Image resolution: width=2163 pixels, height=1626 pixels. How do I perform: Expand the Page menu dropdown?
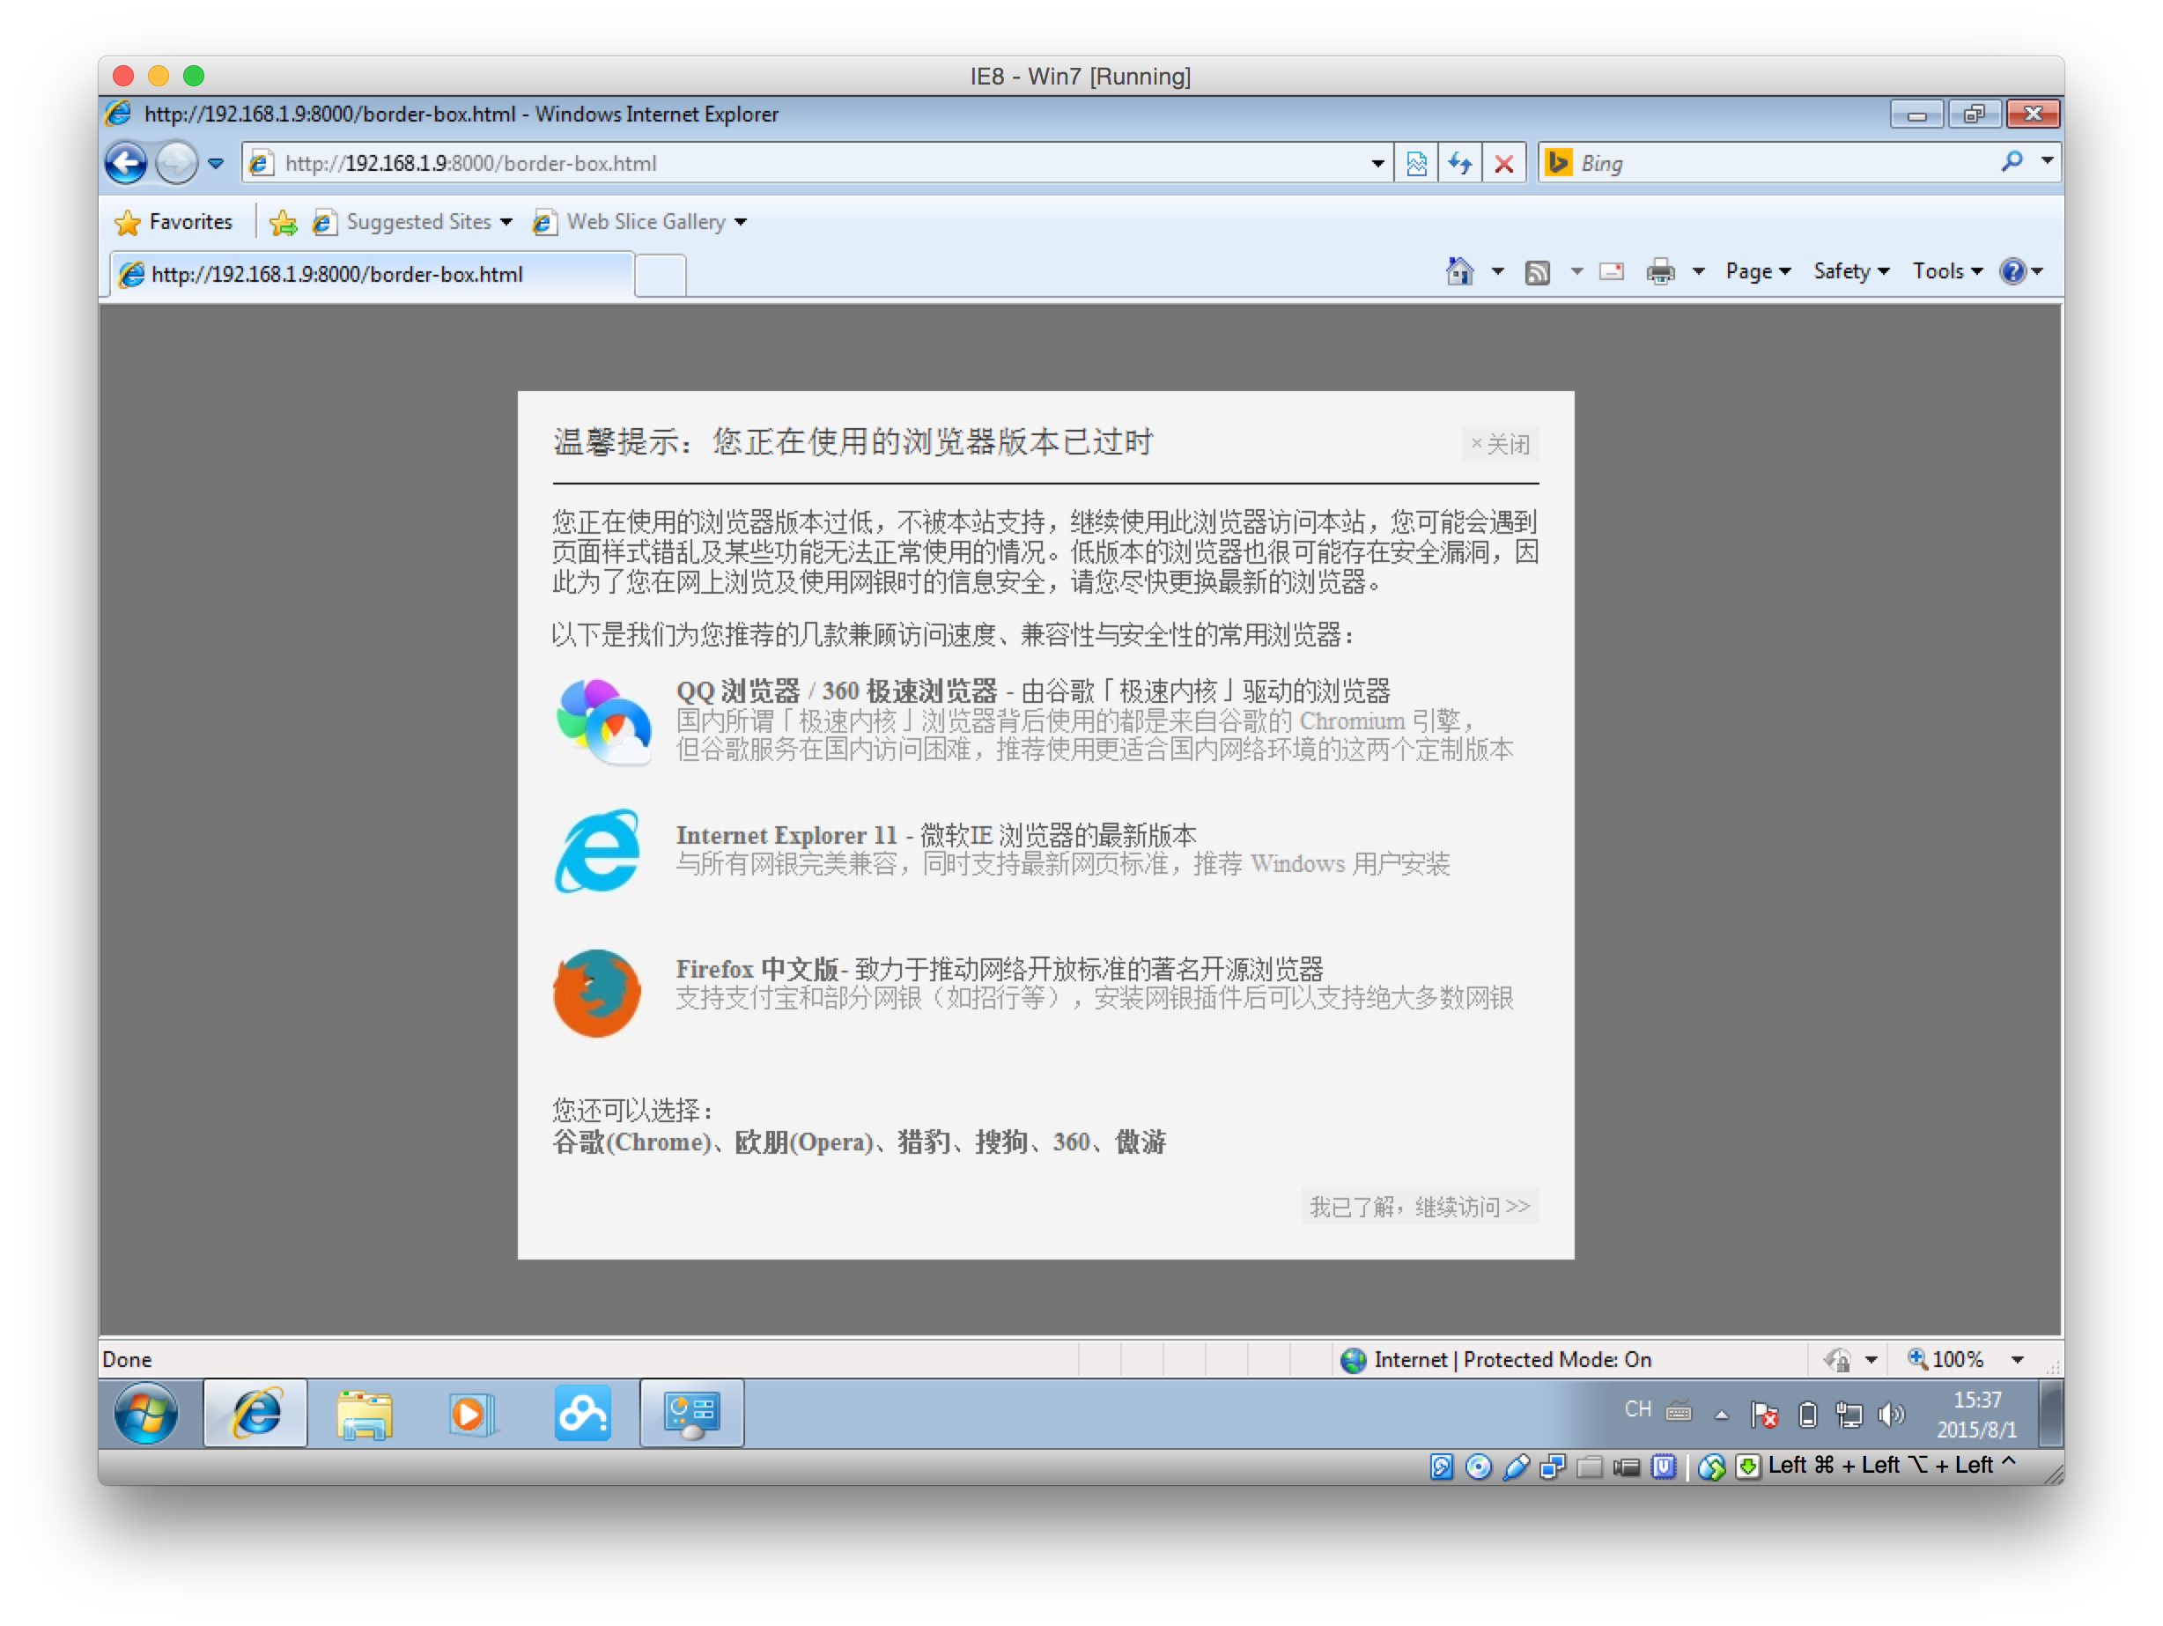[x=1757, y=272]
